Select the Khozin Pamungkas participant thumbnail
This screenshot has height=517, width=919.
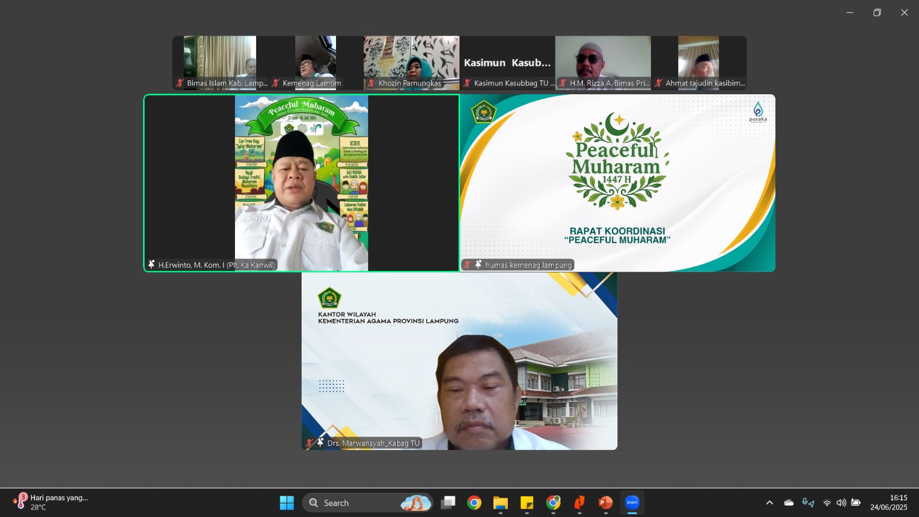point(411,63)
